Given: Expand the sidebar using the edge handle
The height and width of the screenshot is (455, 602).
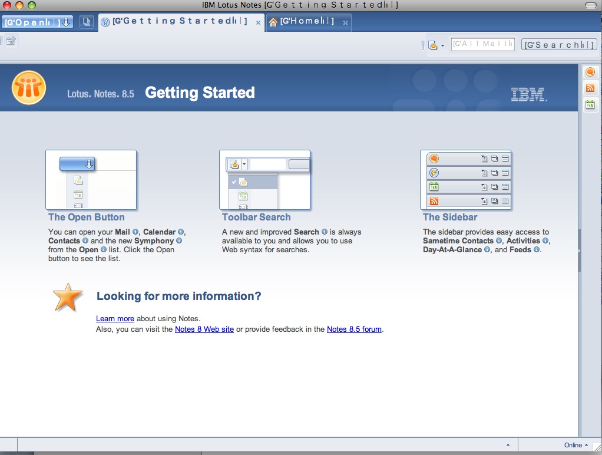Looking at the screenshot, I should [580, 250].
